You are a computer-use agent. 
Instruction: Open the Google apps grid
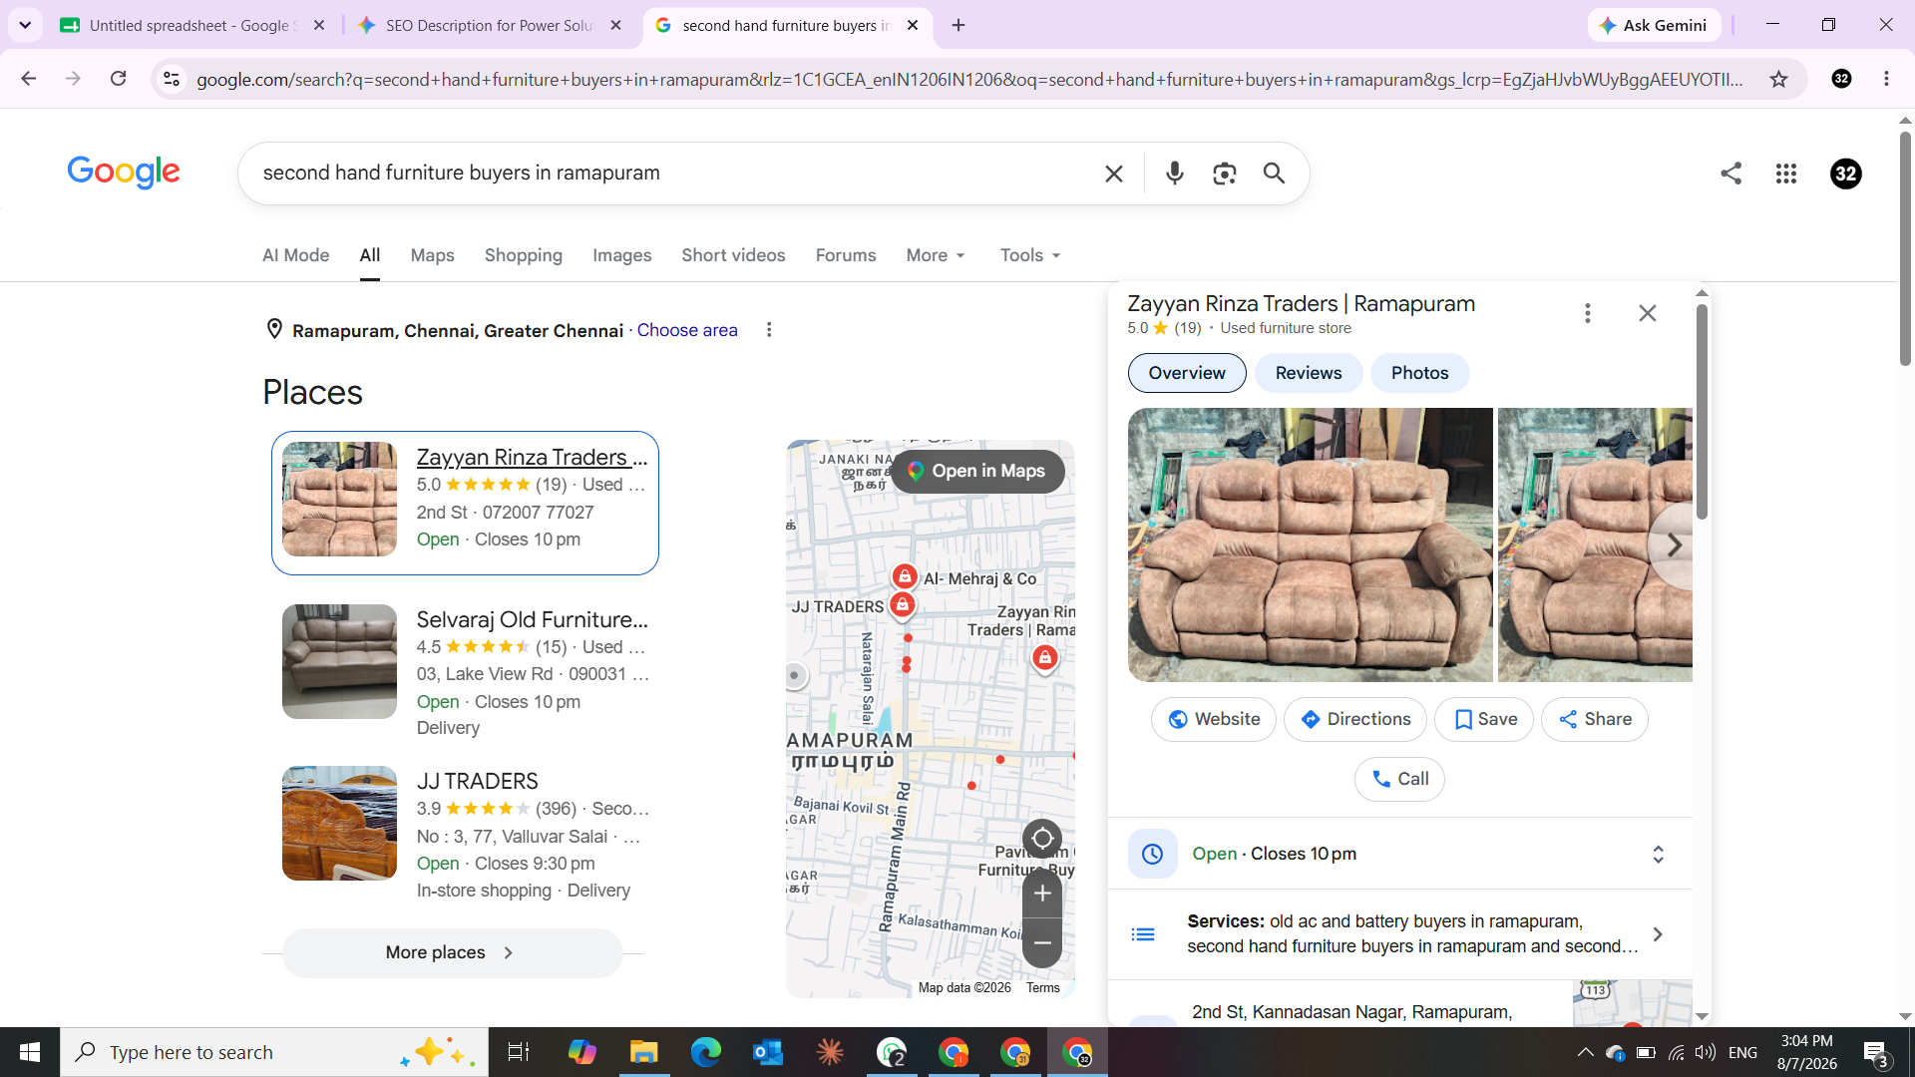(x=1786, y=174)
